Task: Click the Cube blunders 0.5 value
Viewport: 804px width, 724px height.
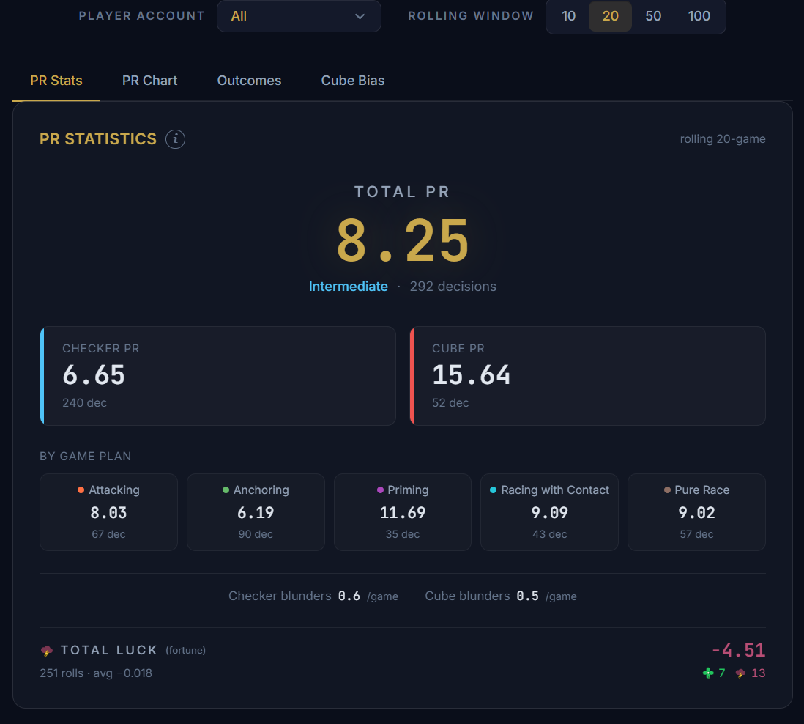Action: click(x=528, y=596)
